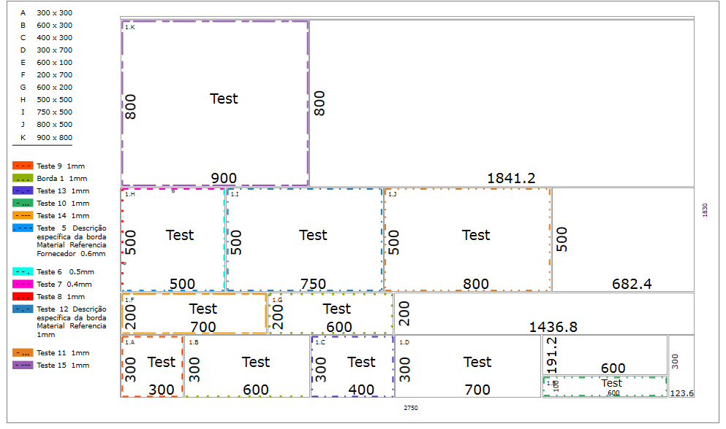Select the 1.G panel of width 600

(330, 314)
